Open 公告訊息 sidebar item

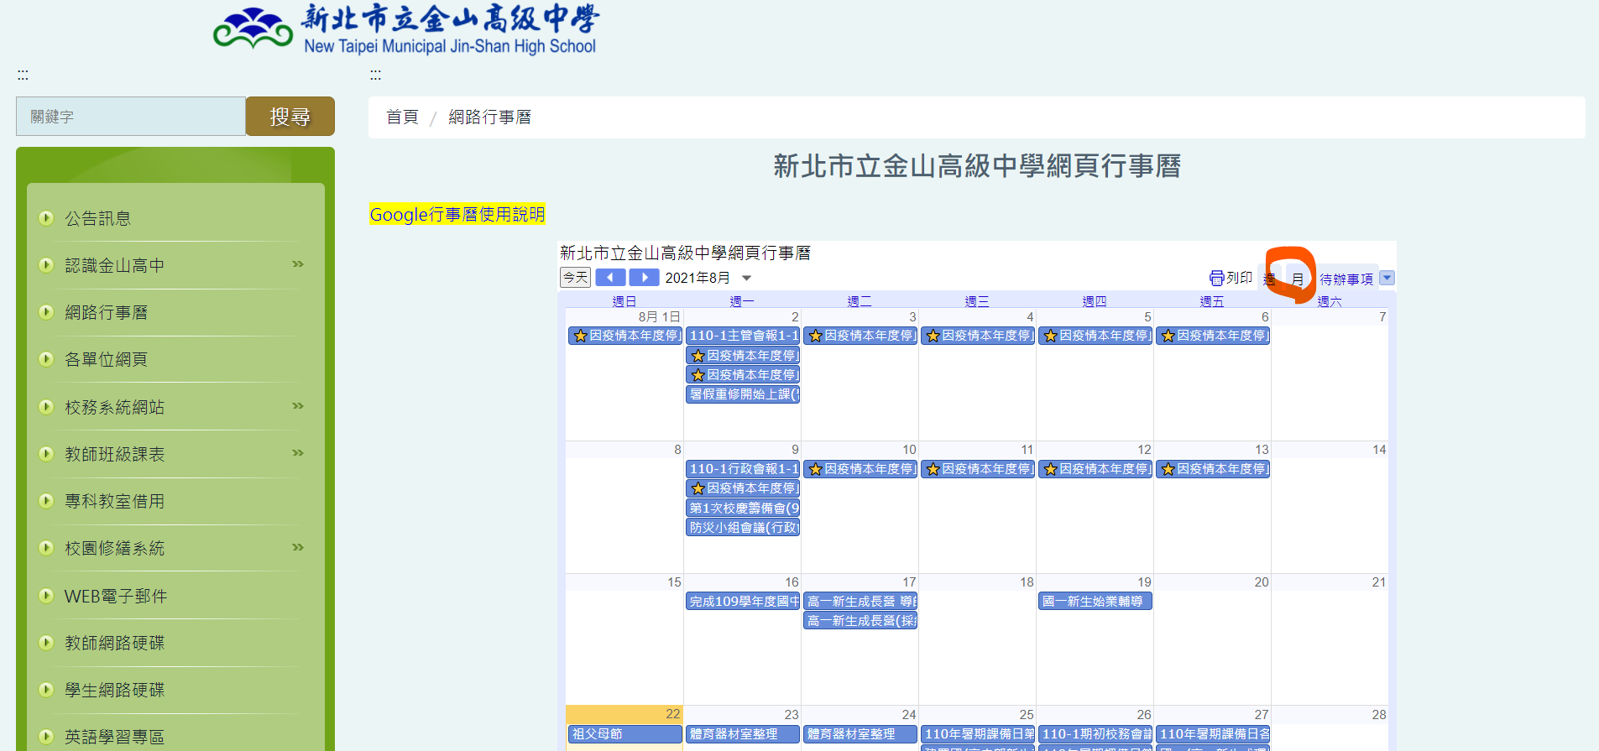[98, 218]
